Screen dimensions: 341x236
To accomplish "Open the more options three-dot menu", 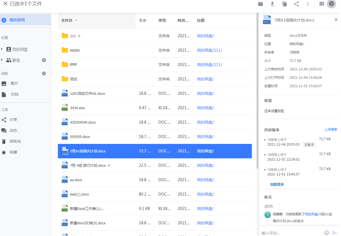I will [308, 4].
